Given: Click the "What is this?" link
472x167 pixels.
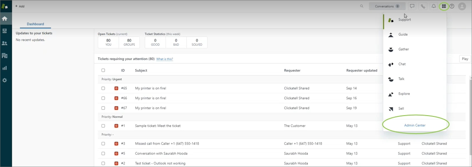Looking at the screenshot, I should [x=165, y=59].
